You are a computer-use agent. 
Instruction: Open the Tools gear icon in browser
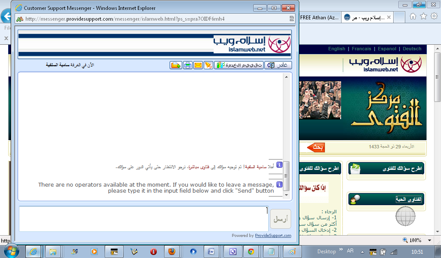coord(434,16)
